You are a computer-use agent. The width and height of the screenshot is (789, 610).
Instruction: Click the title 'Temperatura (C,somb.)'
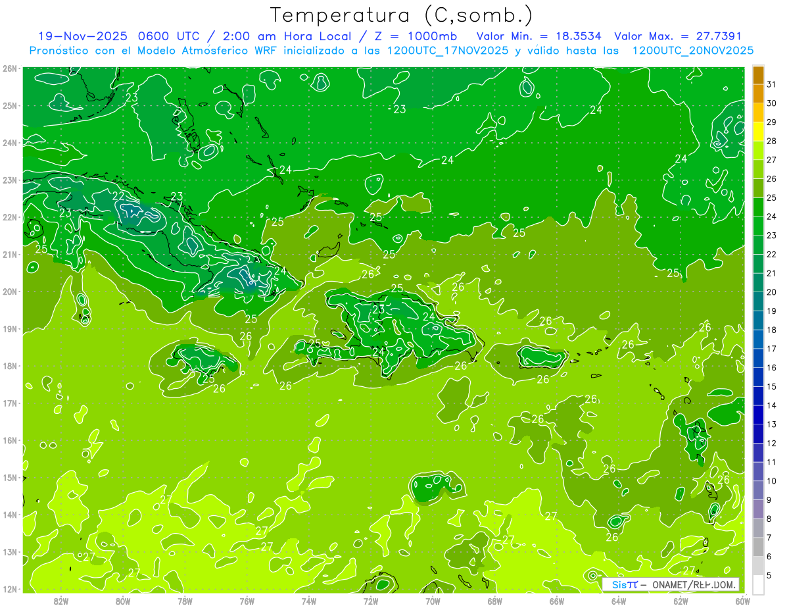pos(402,15)
